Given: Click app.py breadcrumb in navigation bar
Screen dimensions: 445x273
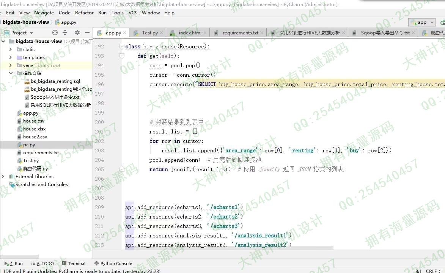Looking at the screenshot, I should click(66, 22).
